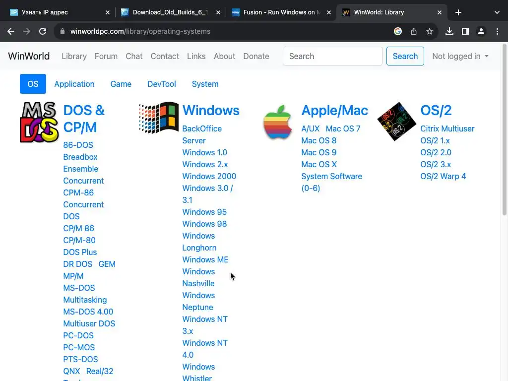This screenshot has height=381, width=508.
Task: Open the Contact nav item
Action: [165, 56]
